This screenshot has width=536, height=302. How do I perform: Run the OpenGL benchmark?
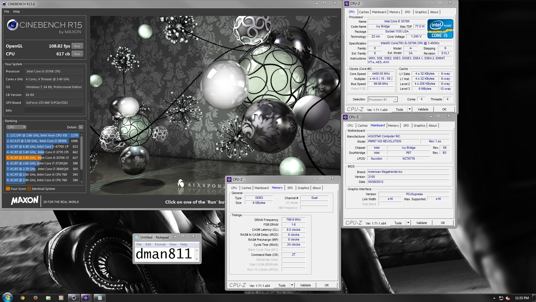77,46
